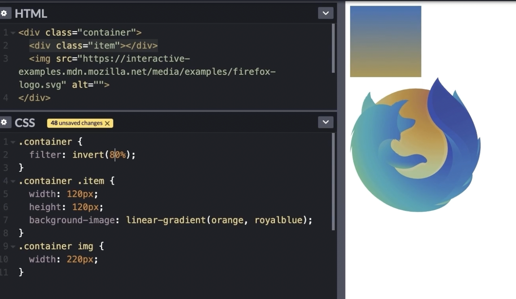
Task: Open HTML editor settings gear
Action: (4, 13)
